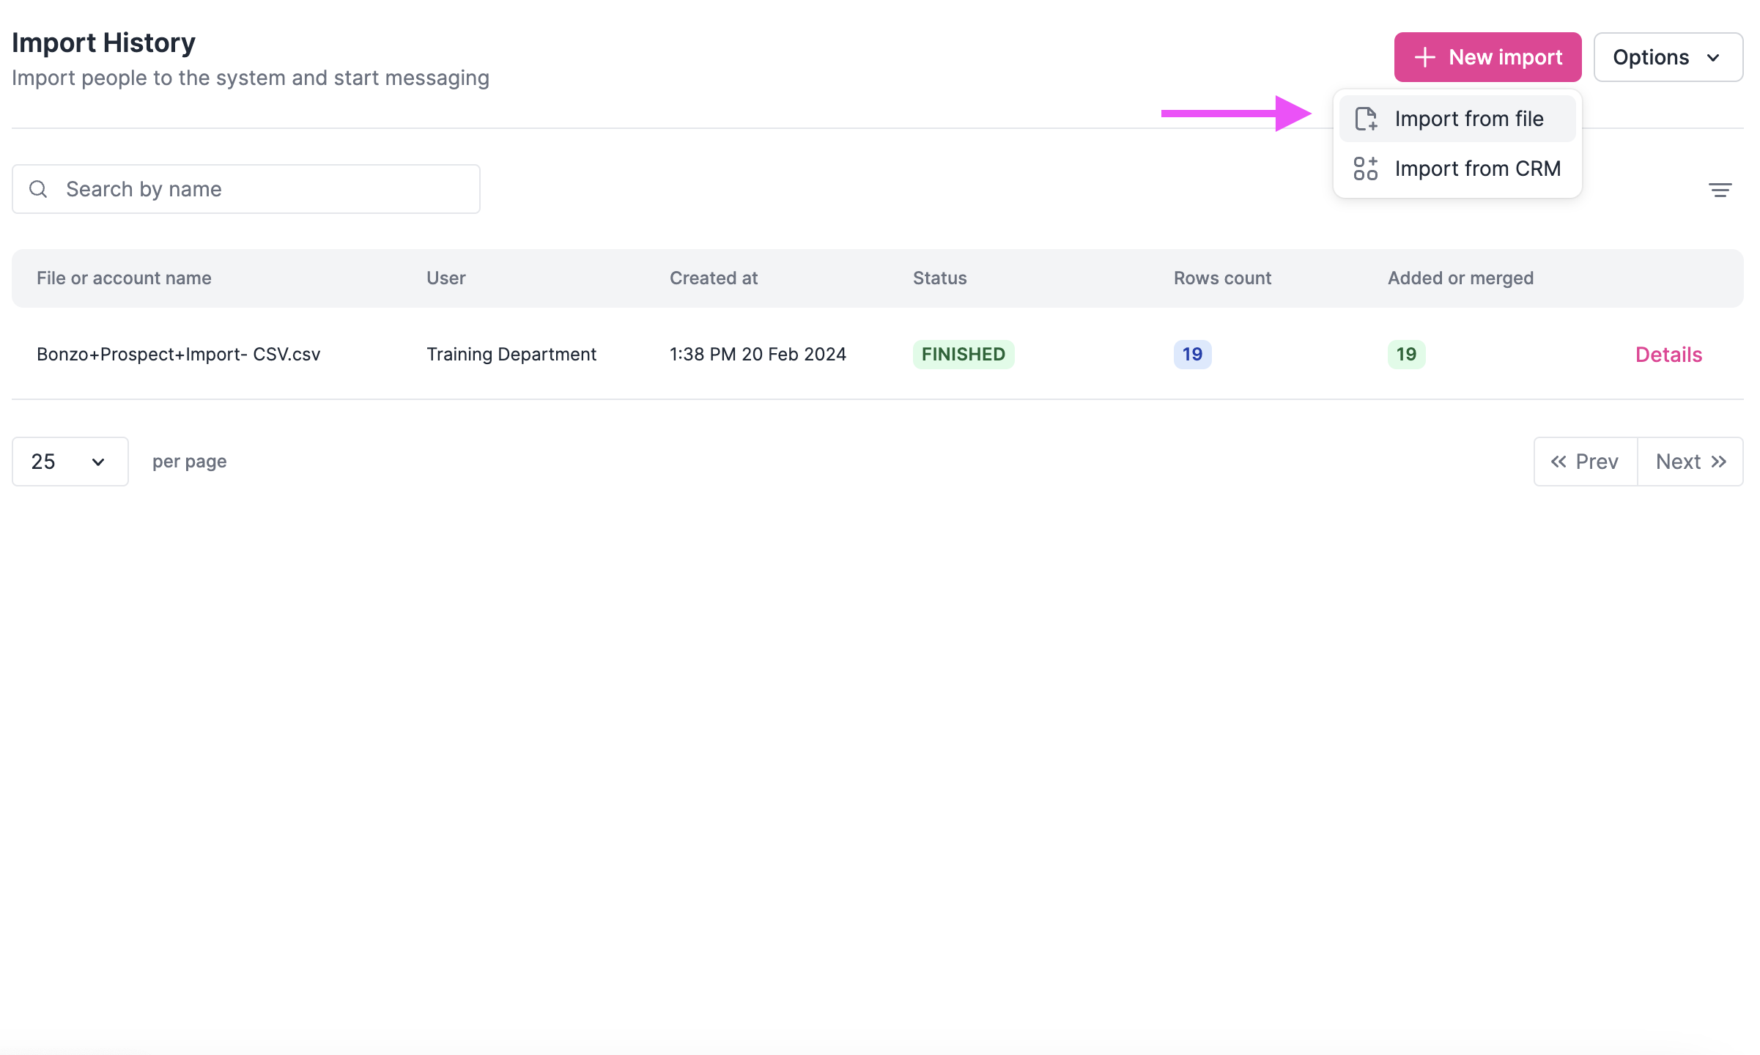Select the Bonzo+Prospect+Import CSV row

point(178,354)
